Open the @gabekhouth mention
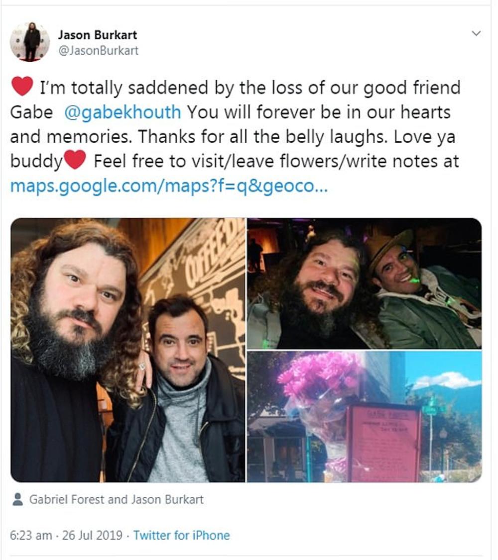 (123, 112)
